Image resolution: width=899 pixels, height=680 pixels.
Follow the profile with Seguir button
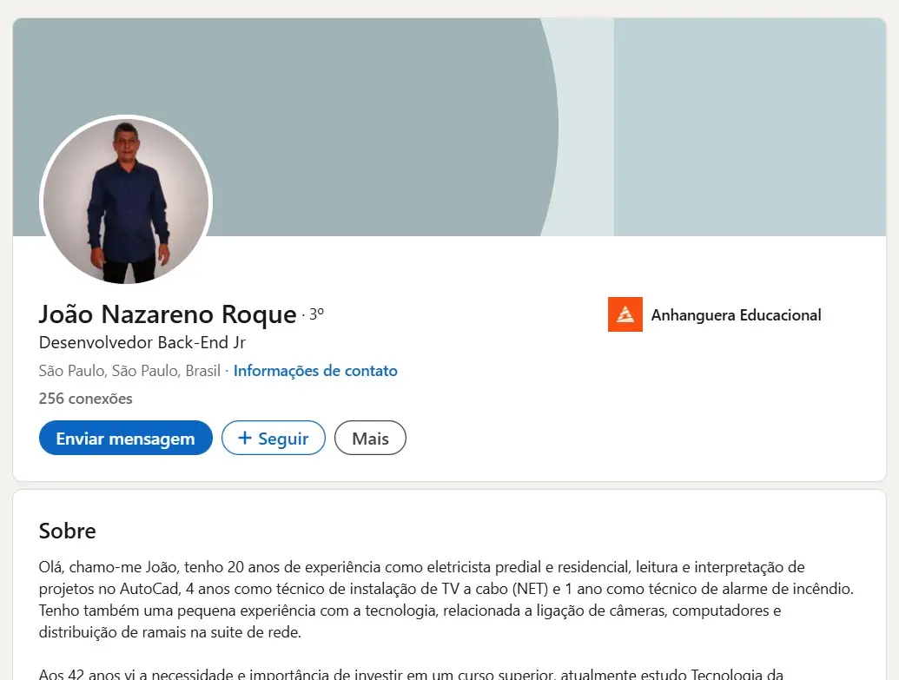click(x=274, y=438)
